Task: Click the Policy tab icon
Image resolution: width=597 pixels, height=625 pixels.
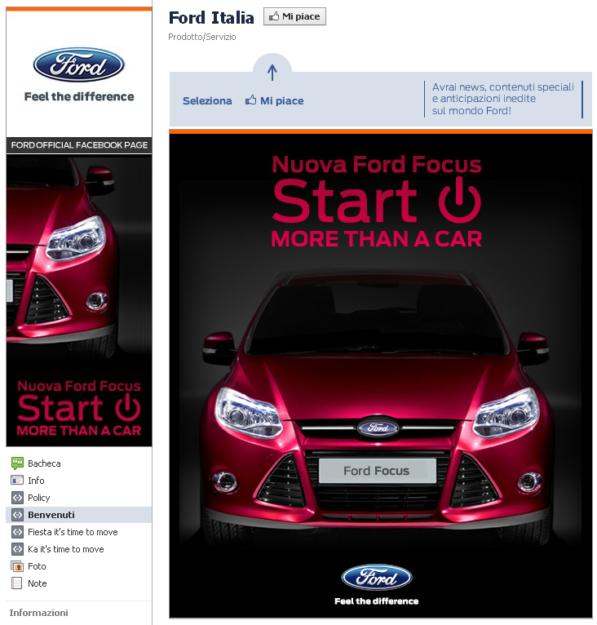Action: click(17, 498)
